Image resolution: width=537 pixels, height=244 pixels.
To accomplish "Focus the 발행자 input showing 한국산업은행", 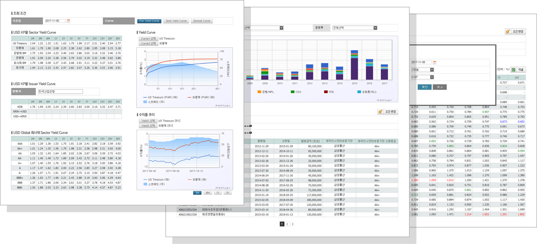I will point(60,91).
